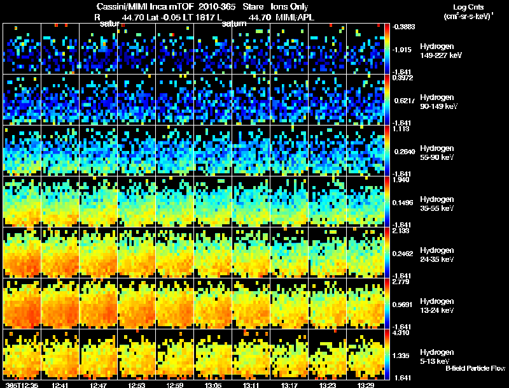Image resolution: width=509 pixels, height=388 pixels.
Task: Select the 13-24 keV image panel at 13:11
Action: click(x=251, y=304)
